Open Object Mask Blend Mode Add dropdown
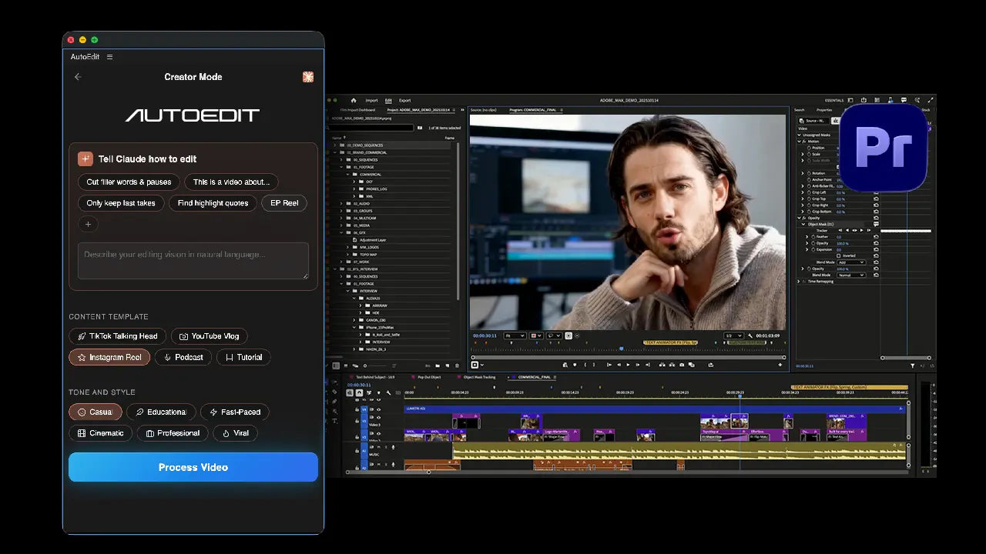 click(851, 262)
